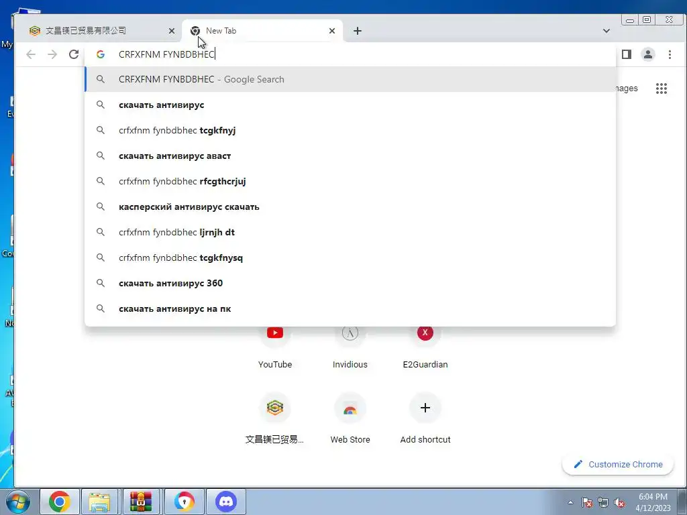
Task: Open the side panel icon
Action: (x=627, y=54)
